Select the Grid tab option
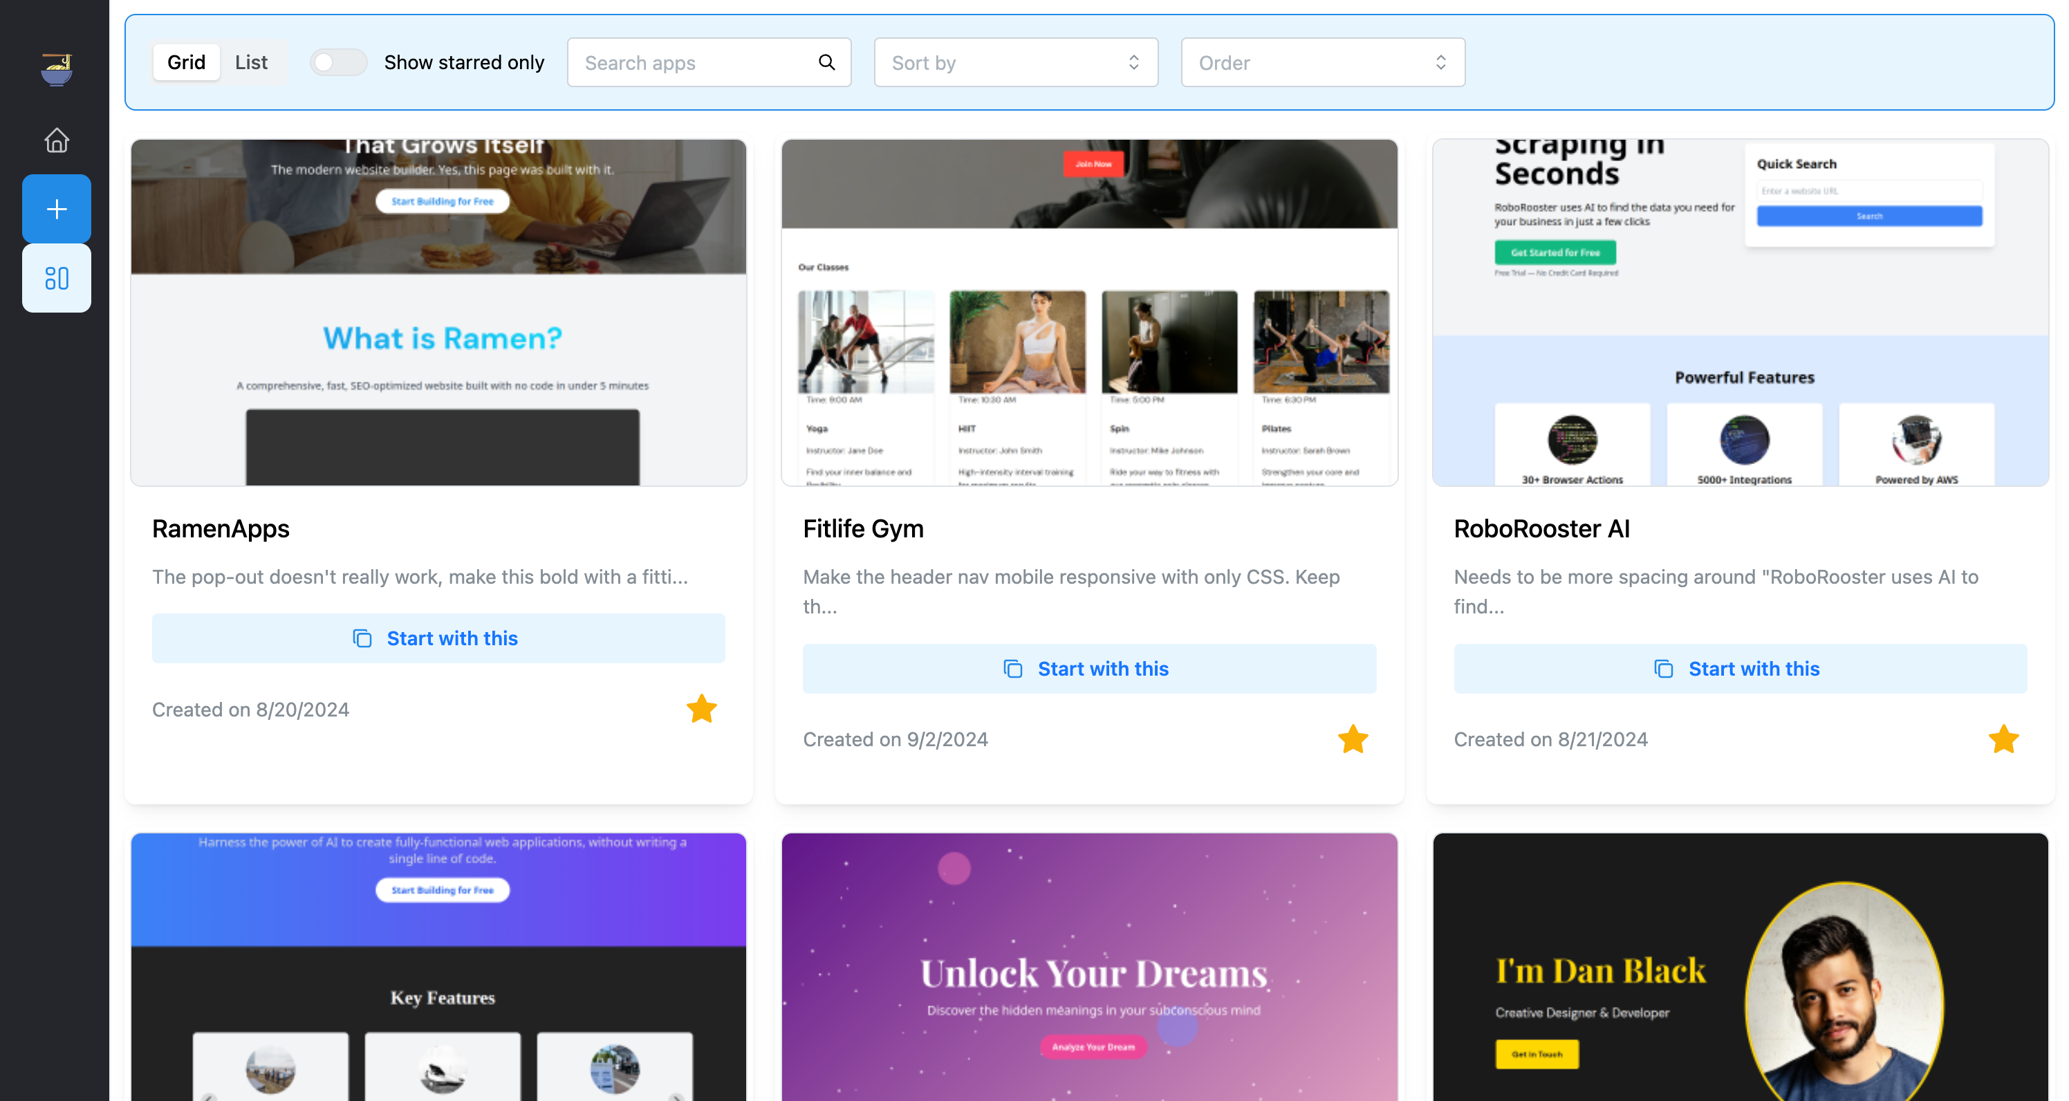 (x=186, y=62)
